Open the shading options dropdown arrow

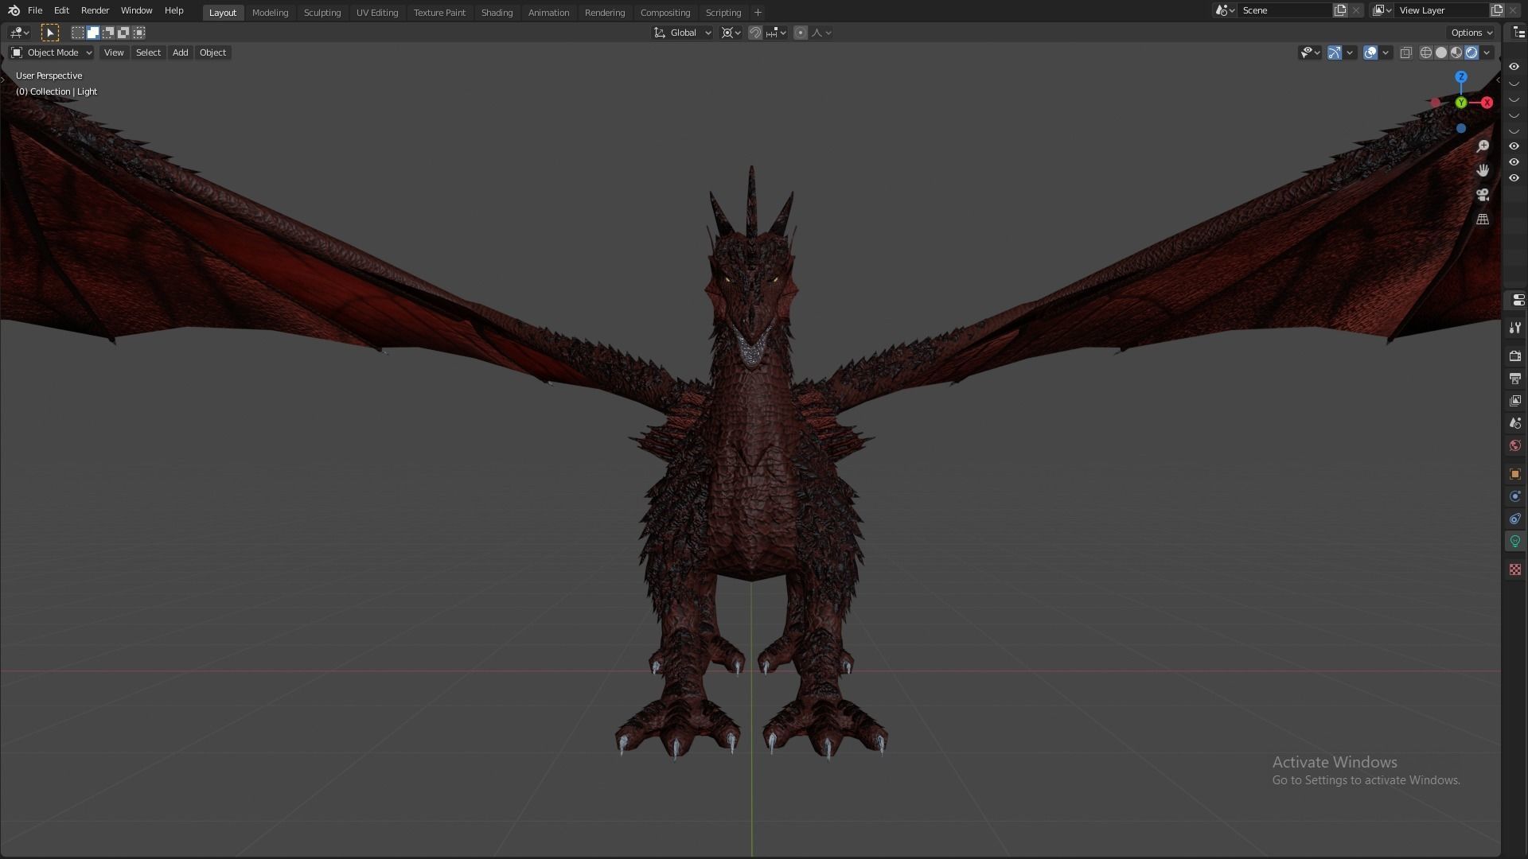click(1487, 52)
